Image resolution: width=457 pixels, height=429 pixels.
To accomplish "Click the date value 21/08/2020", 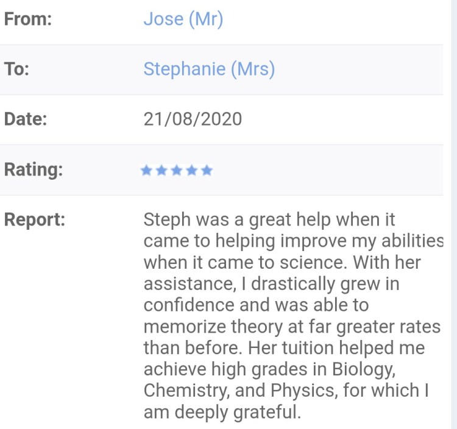I will [193, 119].
